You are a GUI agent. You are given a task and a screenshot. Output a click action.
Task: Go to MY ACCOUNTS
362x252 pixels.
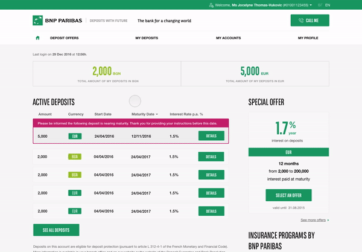pyautogui.click(x=228, y=38)
